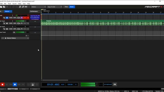Click the zoom out magnifier icon
The height and width of the screenshot is (92, 164).
coord(23,7)
